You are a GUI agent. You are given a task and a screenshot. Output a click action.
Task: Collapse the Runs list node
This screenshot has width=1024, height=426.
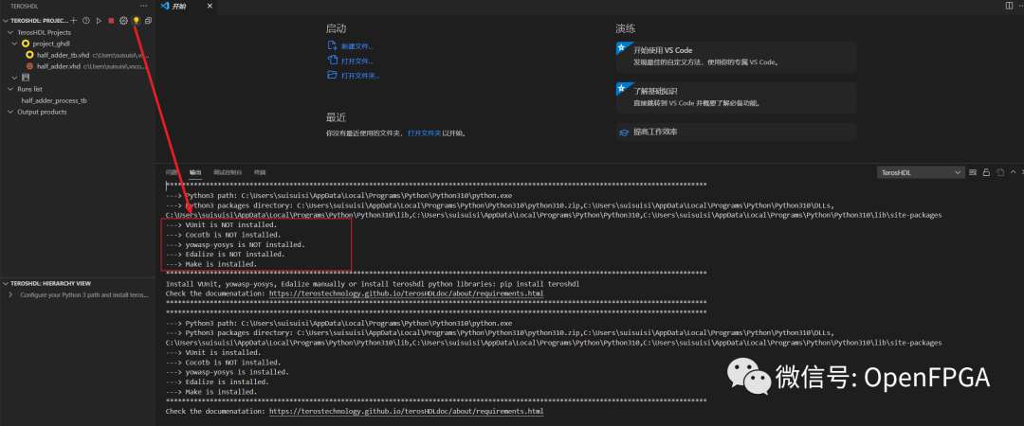coord(10,89)
